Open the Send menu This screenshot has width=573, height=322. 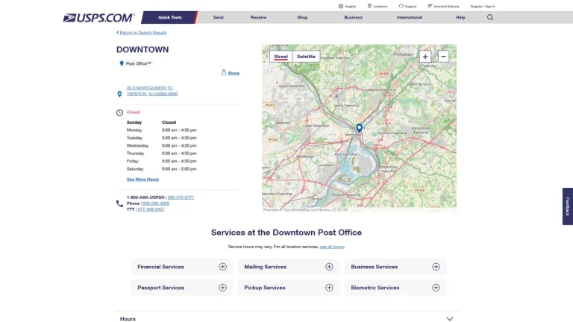[x=218, y=17]
